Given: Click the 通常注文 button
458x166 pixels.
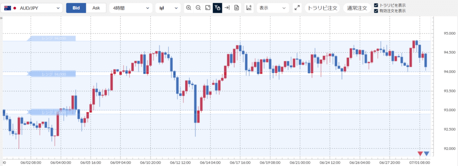Looking at the screenshot, I should 357,8.
